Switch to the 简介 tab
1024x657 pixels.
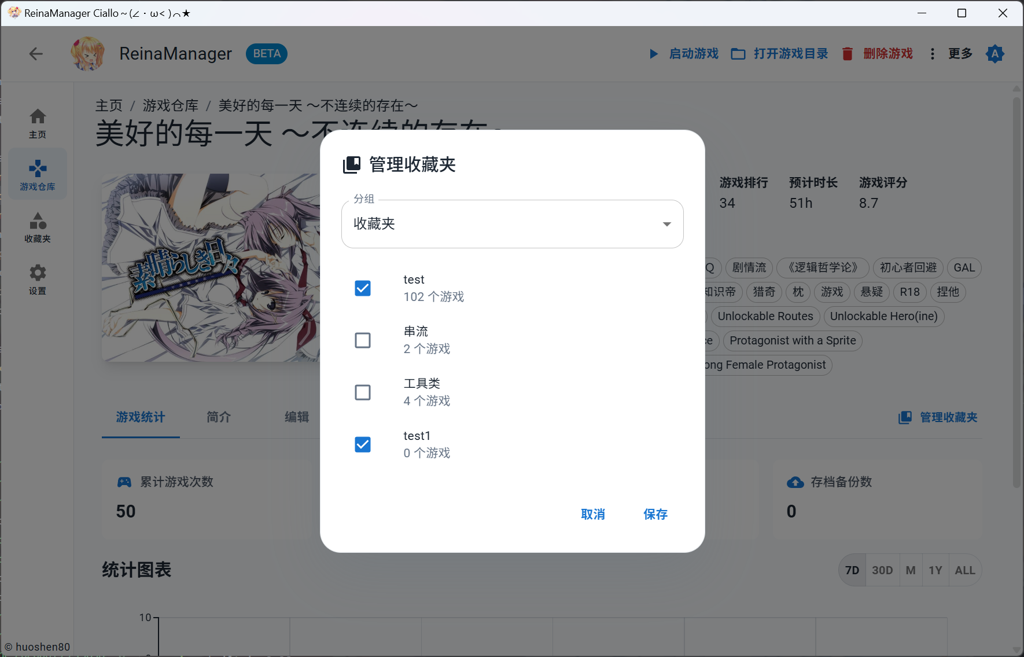click(x=219, y=417)
